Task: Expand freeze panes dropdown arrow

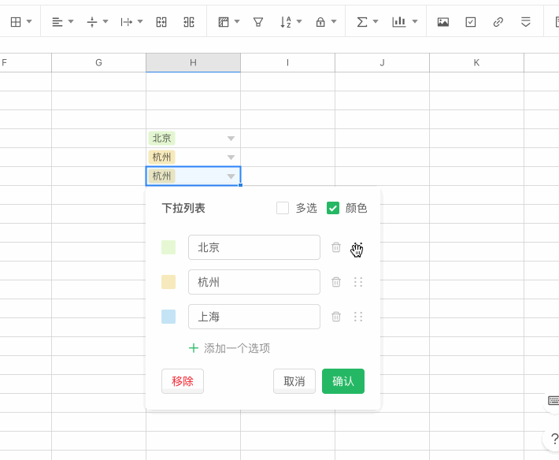Action: pyautogui.click(x=237, y=21)
